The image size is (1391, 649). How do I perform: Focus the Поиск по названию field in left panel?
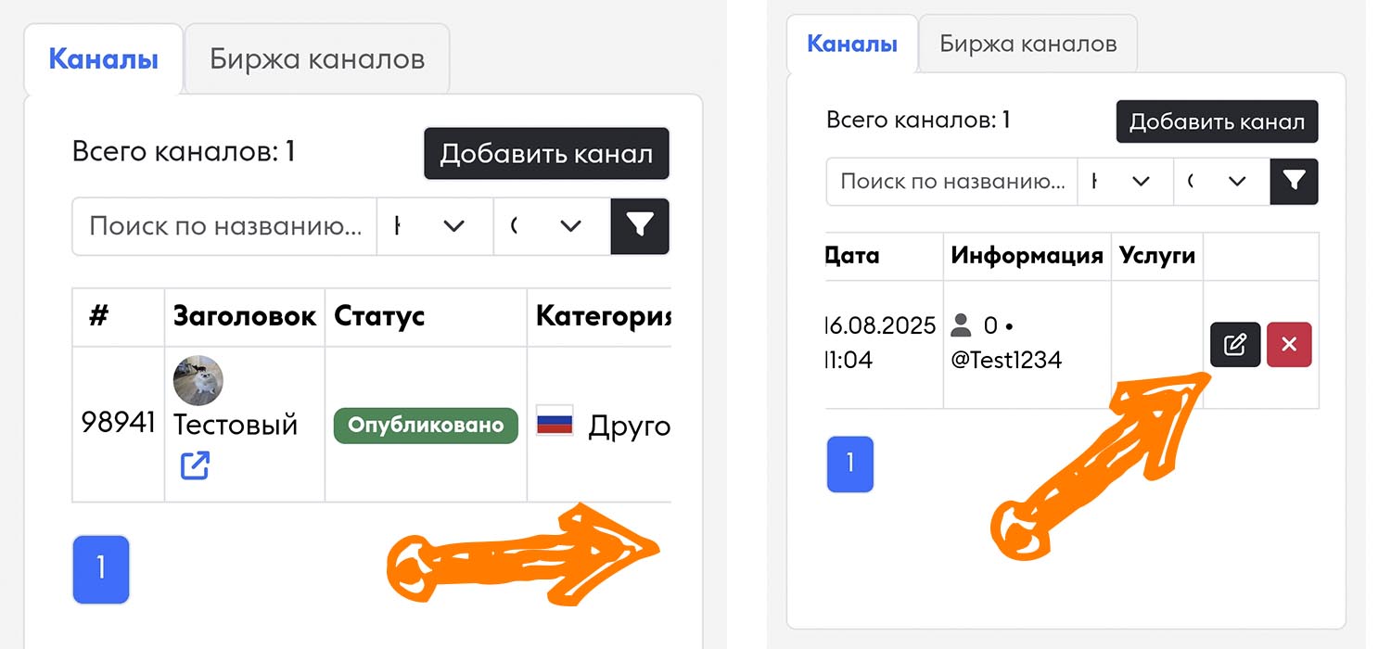224,226
